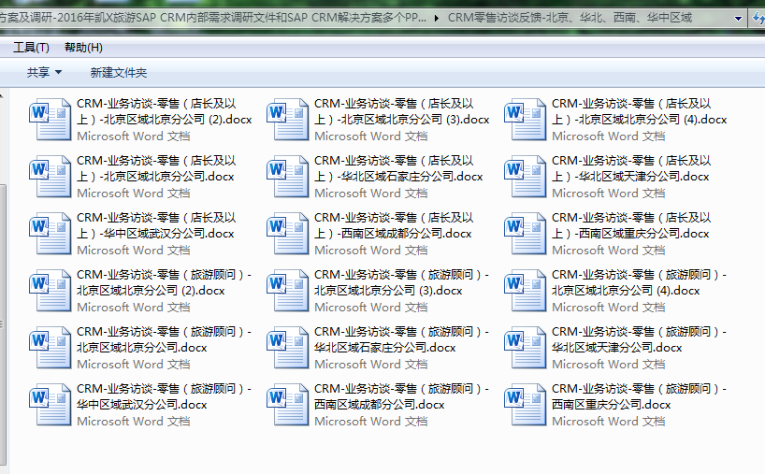Select file name 旅游顾问 华中区域武汉分公司.docx
765x474 pixels.
(x=164, y=396)
